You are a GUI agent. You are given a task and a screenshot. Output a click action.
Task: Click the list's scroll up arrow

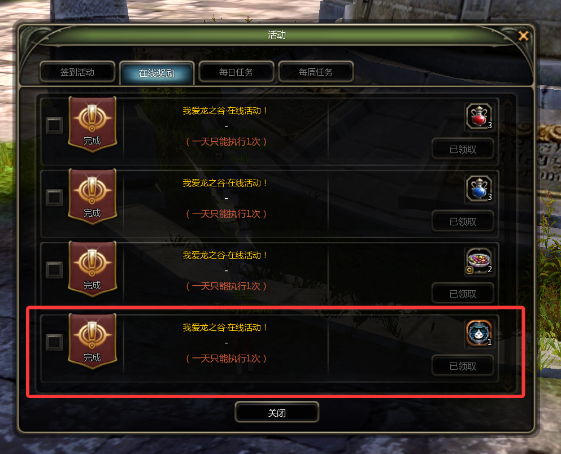click(508, 103)
